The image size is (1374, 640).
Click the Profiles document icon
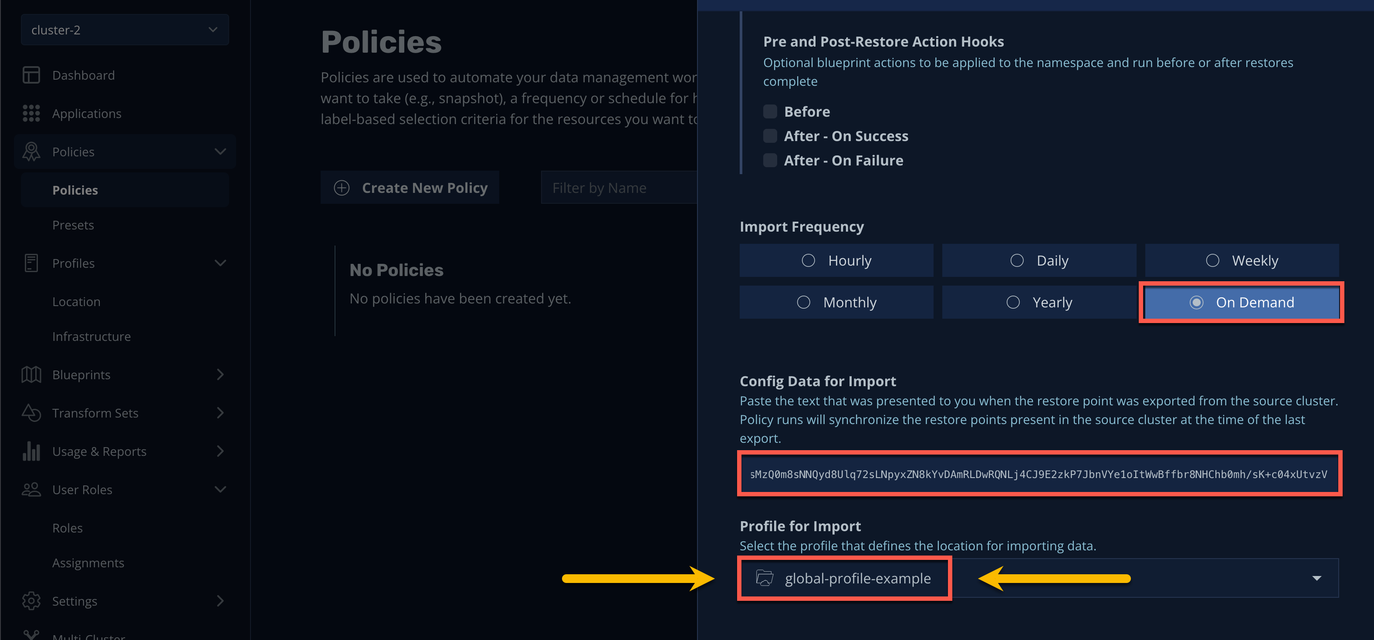pyautogui.click(x=31, y=263)
